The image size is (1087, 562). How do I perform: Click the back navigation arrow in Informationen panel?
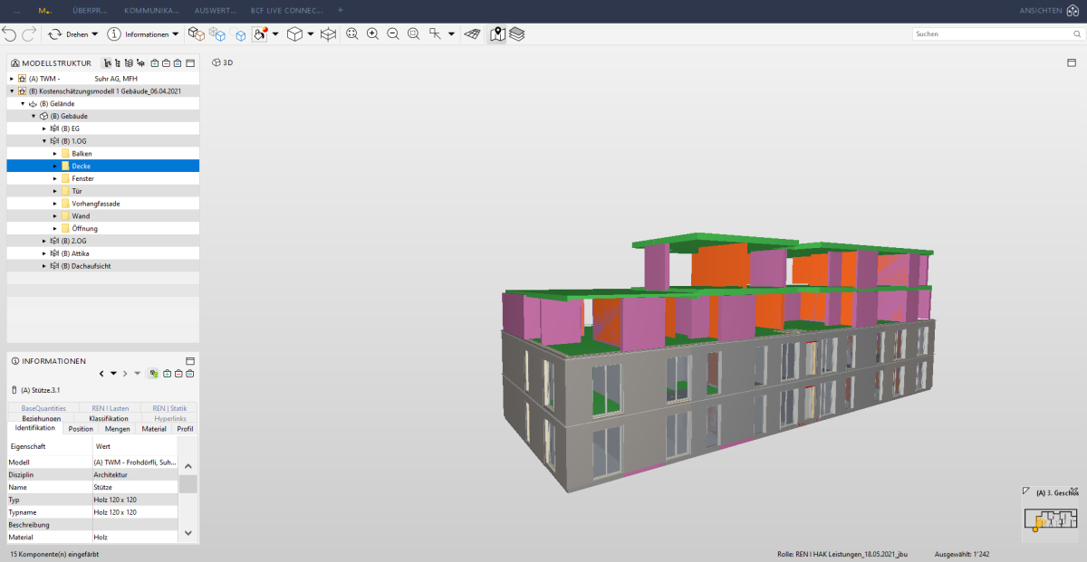[101, 373]
